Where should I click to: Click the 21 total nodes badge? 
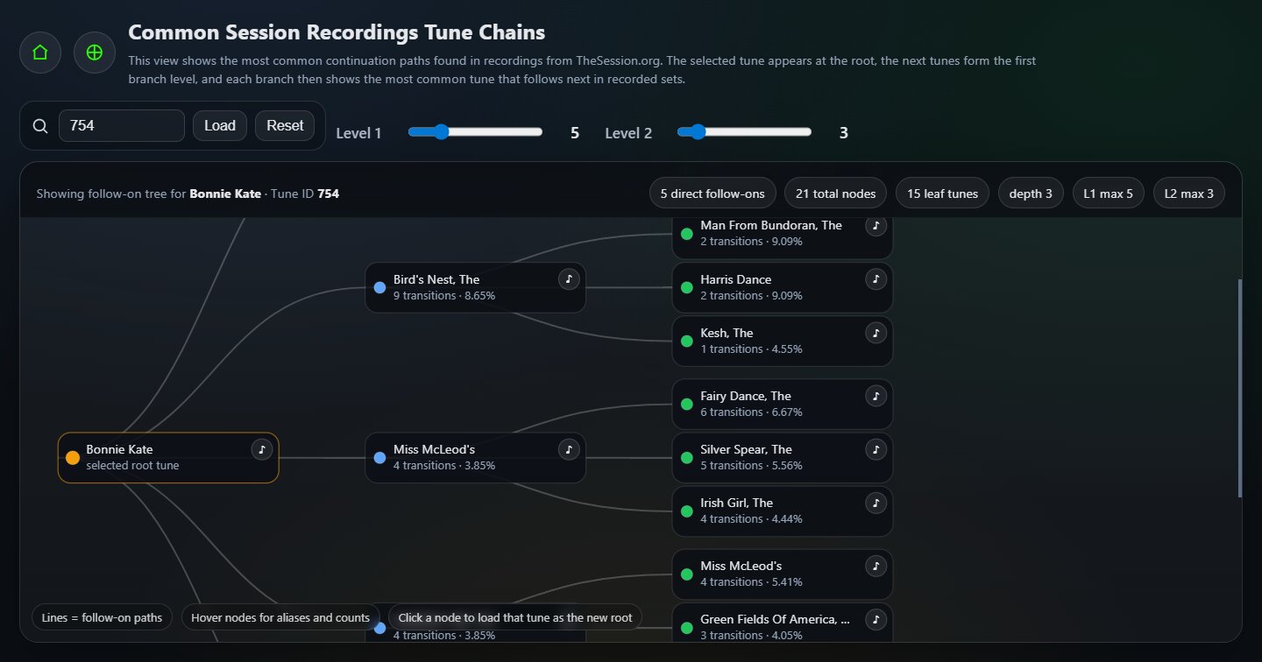[835, 193]
